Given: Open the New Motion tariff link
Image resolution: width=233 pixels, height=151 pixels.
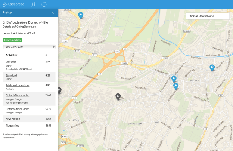Looking at the screenshot, I should (13, 118).
